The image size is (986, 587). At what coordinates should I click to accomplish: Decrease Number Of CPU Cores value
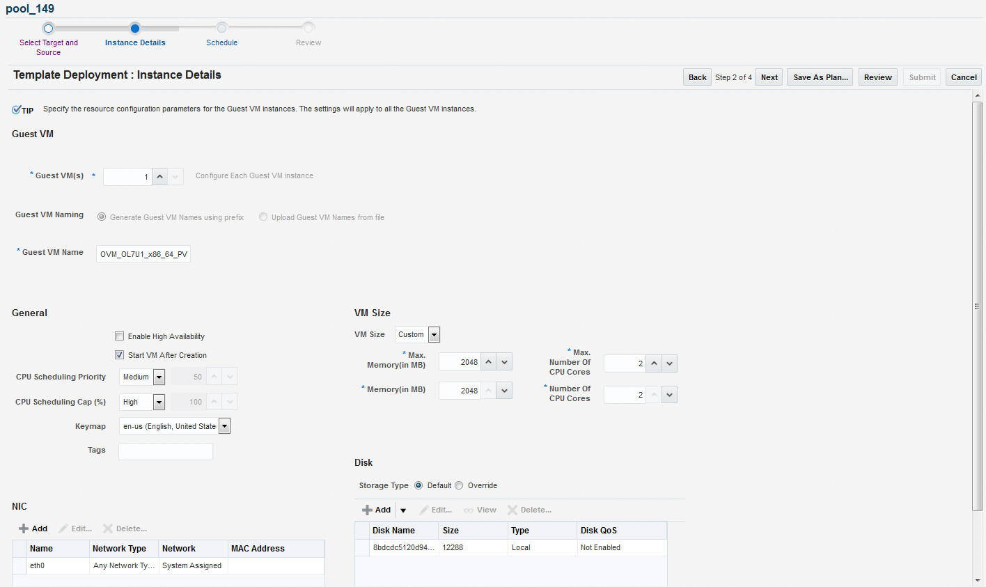point(669,395)
